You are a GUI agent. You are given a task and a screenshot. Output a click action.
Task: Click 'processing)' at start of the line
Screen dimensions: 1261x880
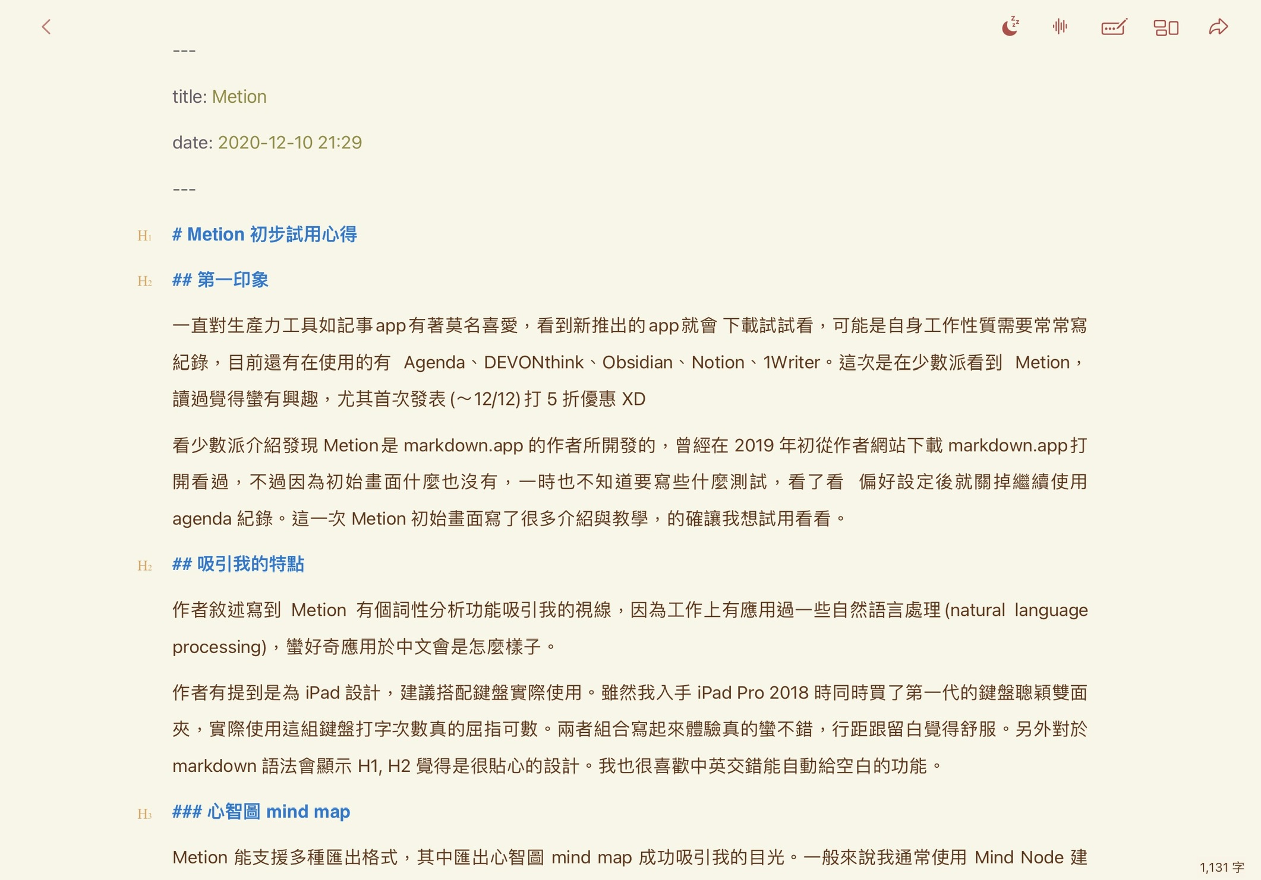pos(219,647)
